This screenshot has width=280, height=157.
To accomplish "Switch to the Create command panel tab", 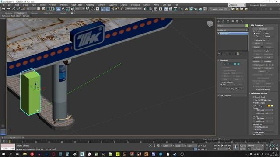I will tap(219, 21).
